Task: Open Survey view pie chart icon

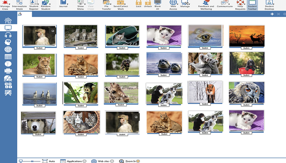Action: 8,64
